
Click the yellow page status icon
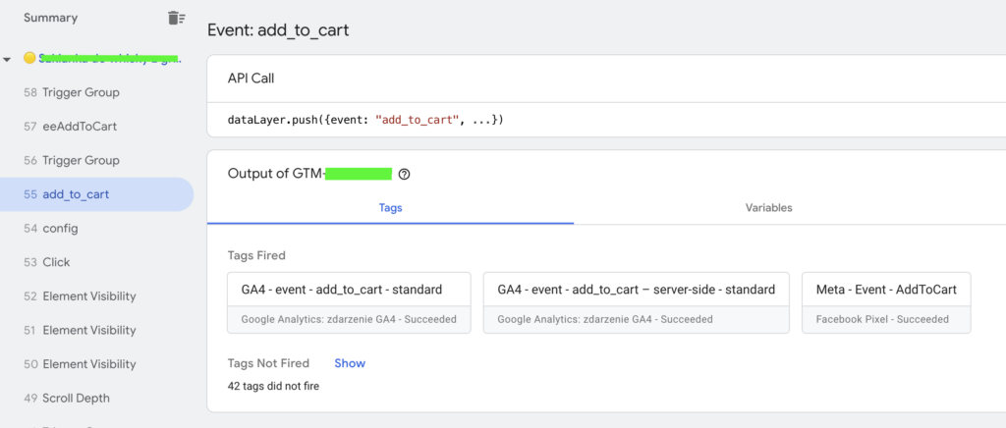(x=29, y=58)
